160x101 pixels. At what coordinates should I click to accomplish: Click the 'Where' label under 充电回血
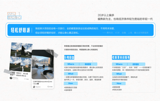tap(71, 64)
